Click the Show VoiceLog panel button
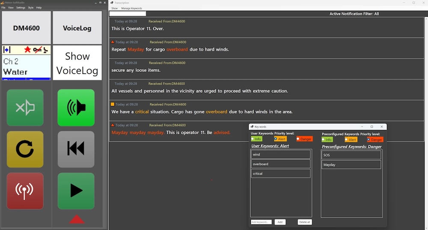This screenshot has height=230, width=428. pyautogui.click(x=77, y=63)
